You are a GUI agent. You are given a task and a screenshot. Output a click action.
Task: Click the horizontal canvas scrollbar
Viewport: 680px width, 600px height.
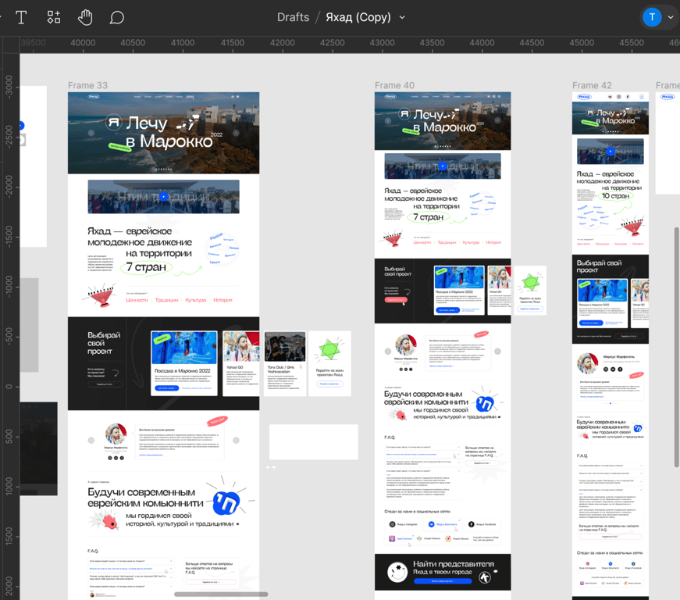coord(221,595)
